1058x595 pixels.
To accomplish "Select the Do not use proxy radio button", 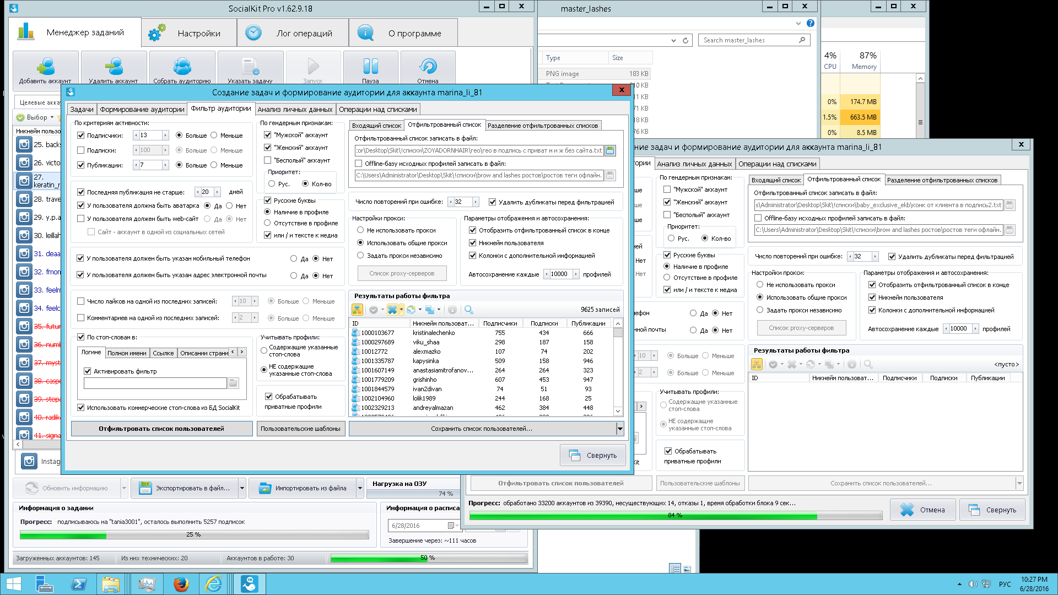I will (360, 230).
